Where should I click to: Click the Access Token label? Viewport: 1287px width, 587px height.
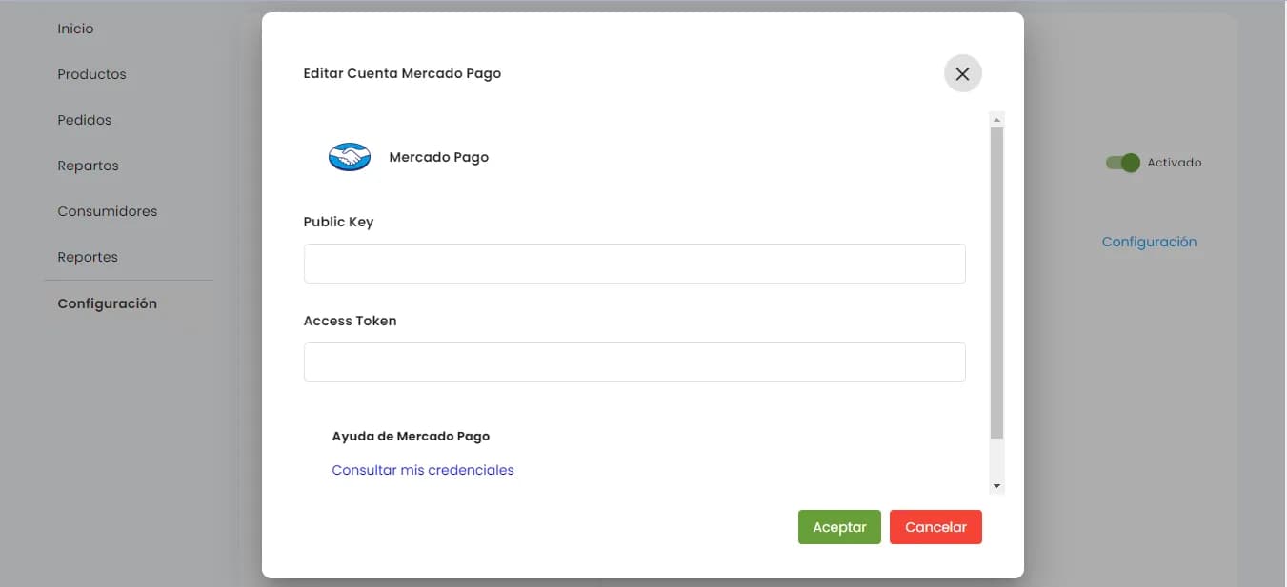pos(350,321)
